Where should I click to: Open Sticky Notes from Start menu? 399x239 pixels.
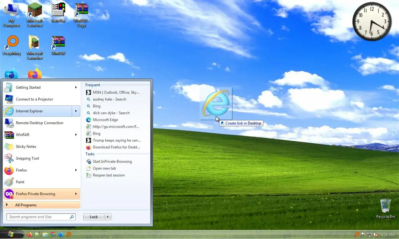42,147
